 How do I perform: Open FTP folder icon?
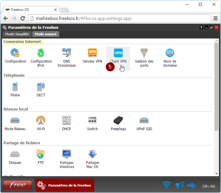pyautogui.click(x=41, y=154)
